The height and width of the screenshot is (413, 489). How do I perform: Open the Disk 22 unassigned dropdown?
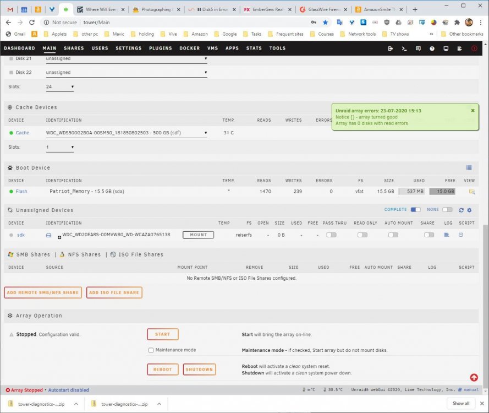pos(127,73)
